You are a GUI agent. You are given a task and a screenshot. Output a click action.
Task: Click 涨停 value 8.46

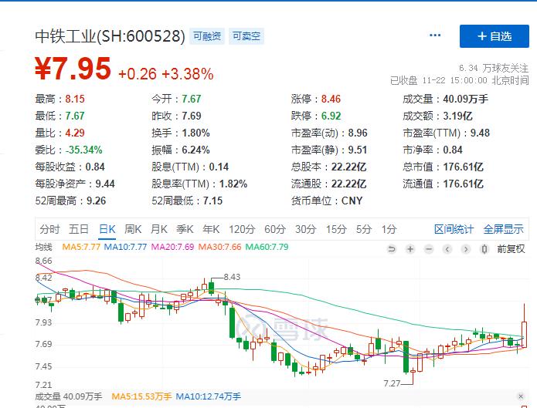[331, 99]
